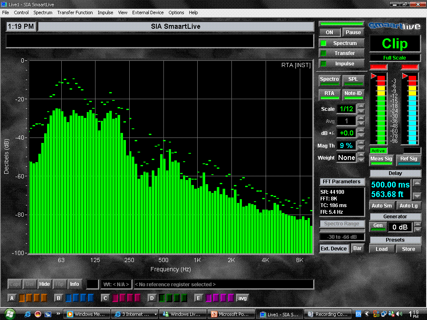
Task: Open the Spectrum menu
Action: 43,12
